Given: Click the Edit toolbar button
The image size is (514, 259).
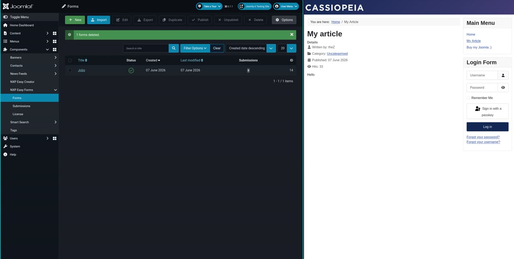Looking at the screenshot, I should [x=122, y=20].
